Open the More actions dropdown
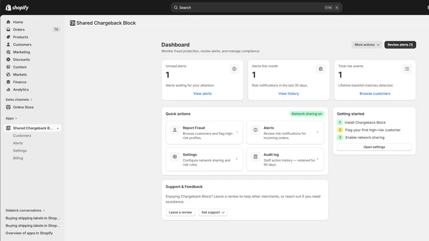Viewport: 429px width, 241px height. 367,44
